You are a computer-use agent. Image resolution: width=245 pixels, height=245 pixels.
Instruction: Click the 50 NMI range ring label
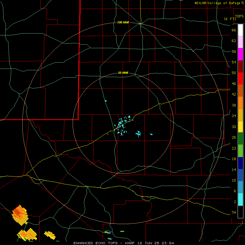pos(123,73)
